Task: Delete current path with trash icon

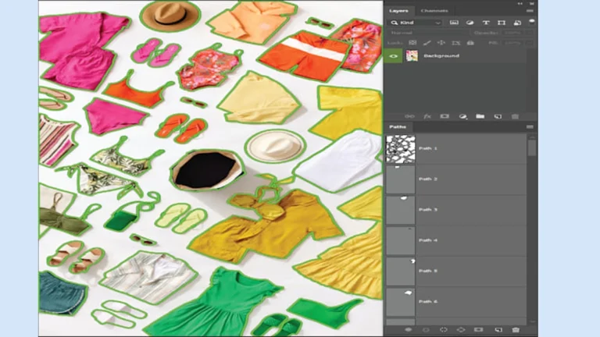Action: click(515, 330)
